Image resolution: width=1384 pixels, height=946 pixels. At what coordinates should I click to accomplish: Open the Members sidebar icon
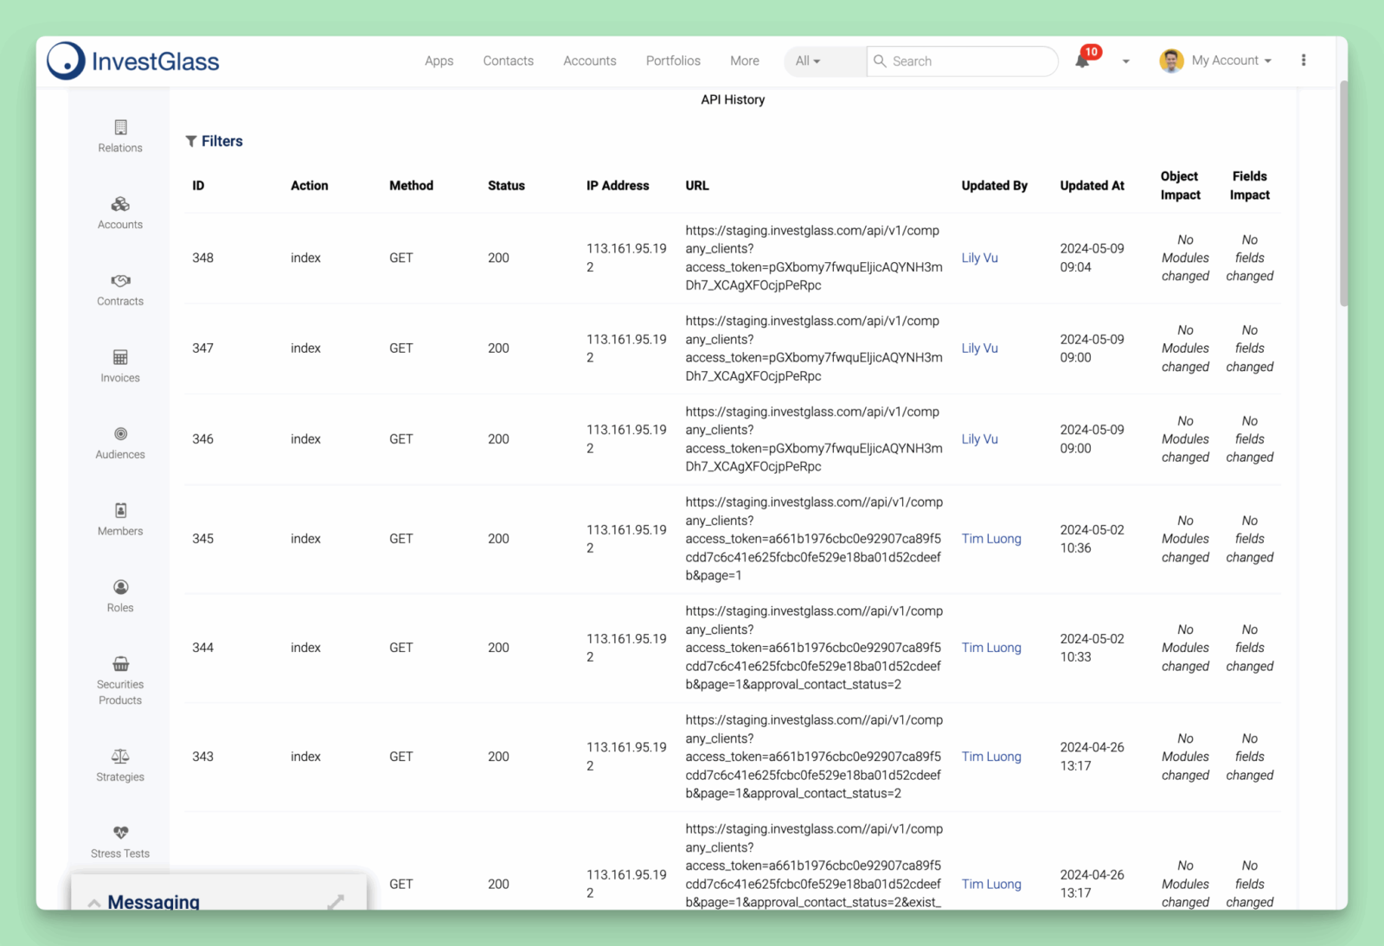(120, 511)
